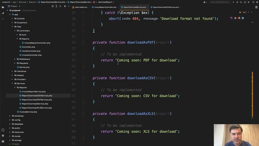Open file in Safari browser icon
This screenshot has height=146, width=259.
tap(243, 18)
